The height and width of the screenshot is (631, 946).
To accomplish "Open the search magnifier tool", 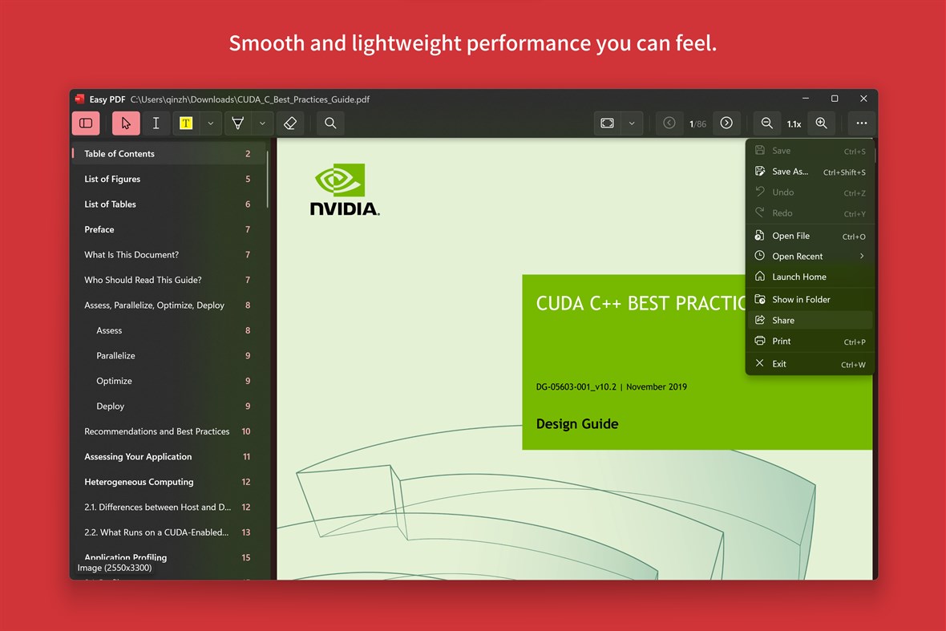I will [330, 123].
